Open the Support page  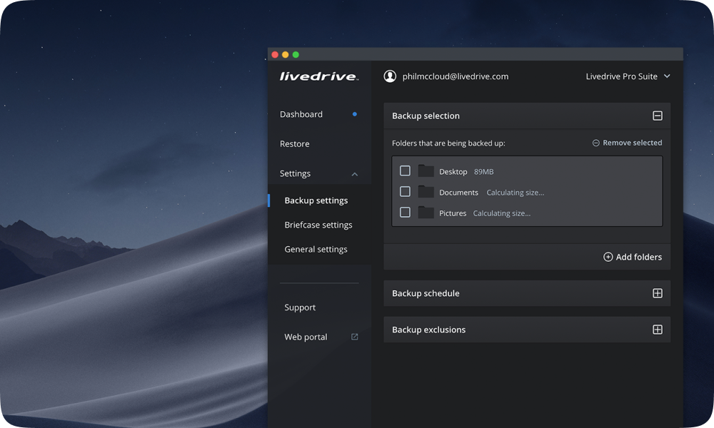click(x=300, y=307)
